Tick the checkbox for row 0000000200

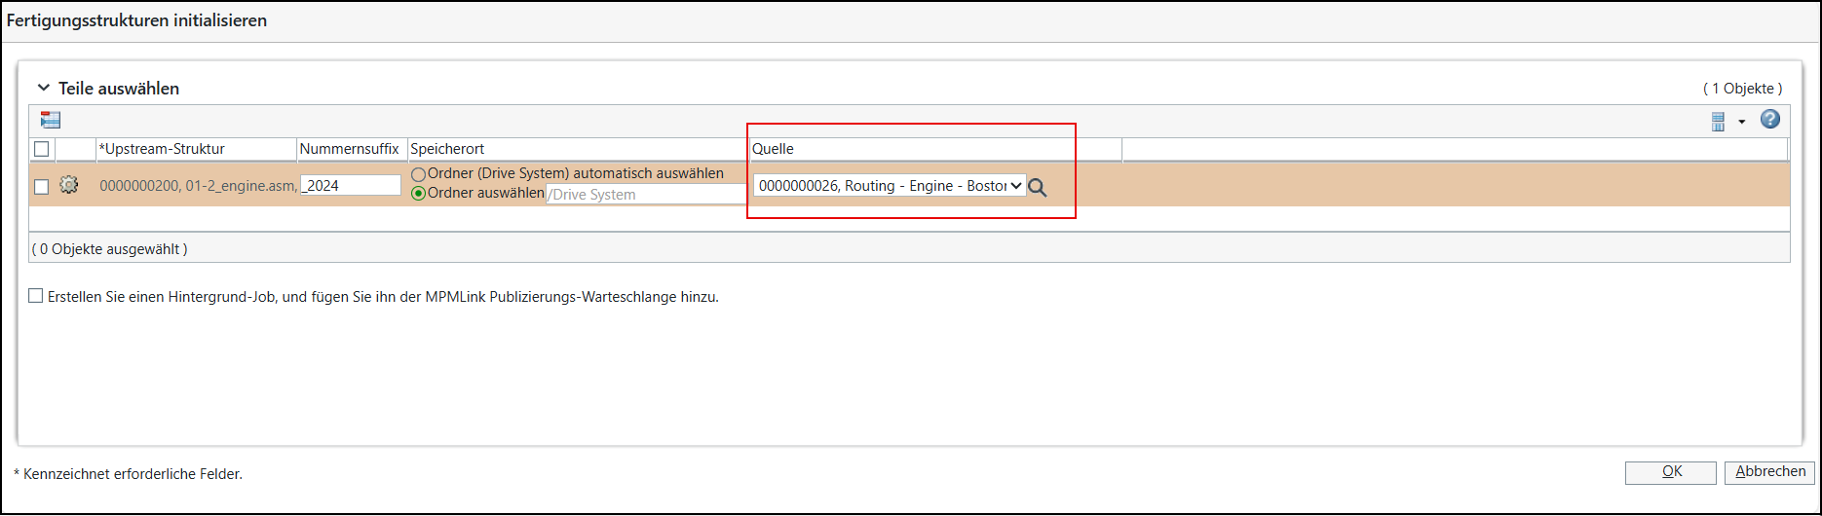(x=41, y=186)
